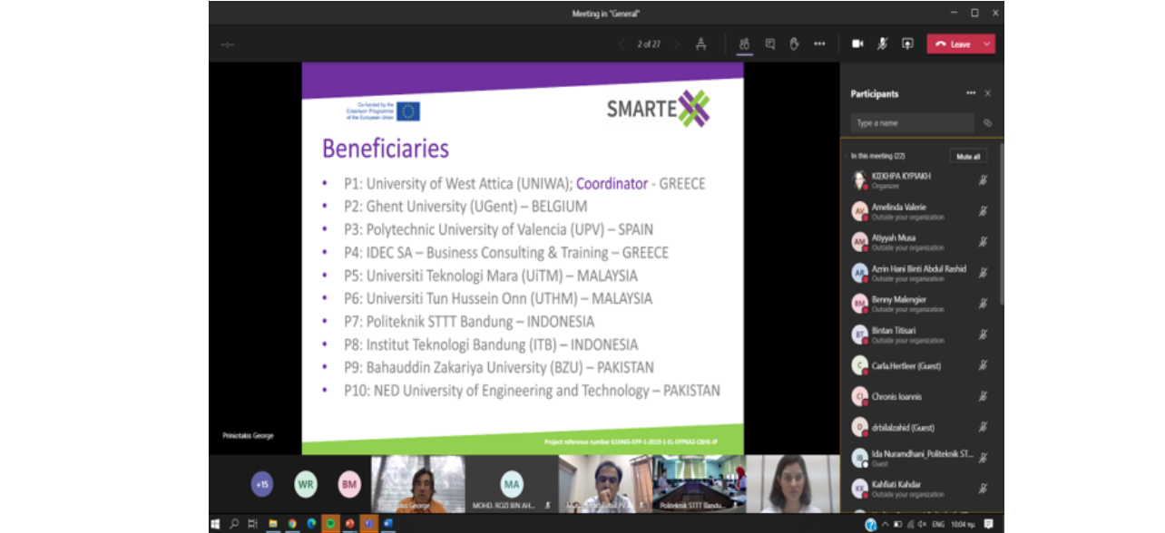The width and height of the screenshot is (1165, 533).
Task: Focus the Type a name field
Action: coord(912,123)
